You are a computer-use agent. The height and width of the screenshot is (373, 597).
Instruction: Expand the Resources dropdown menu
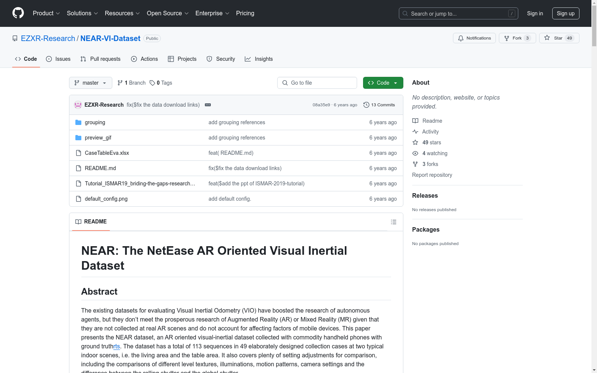pyautogui.click(x=122, y=13)
